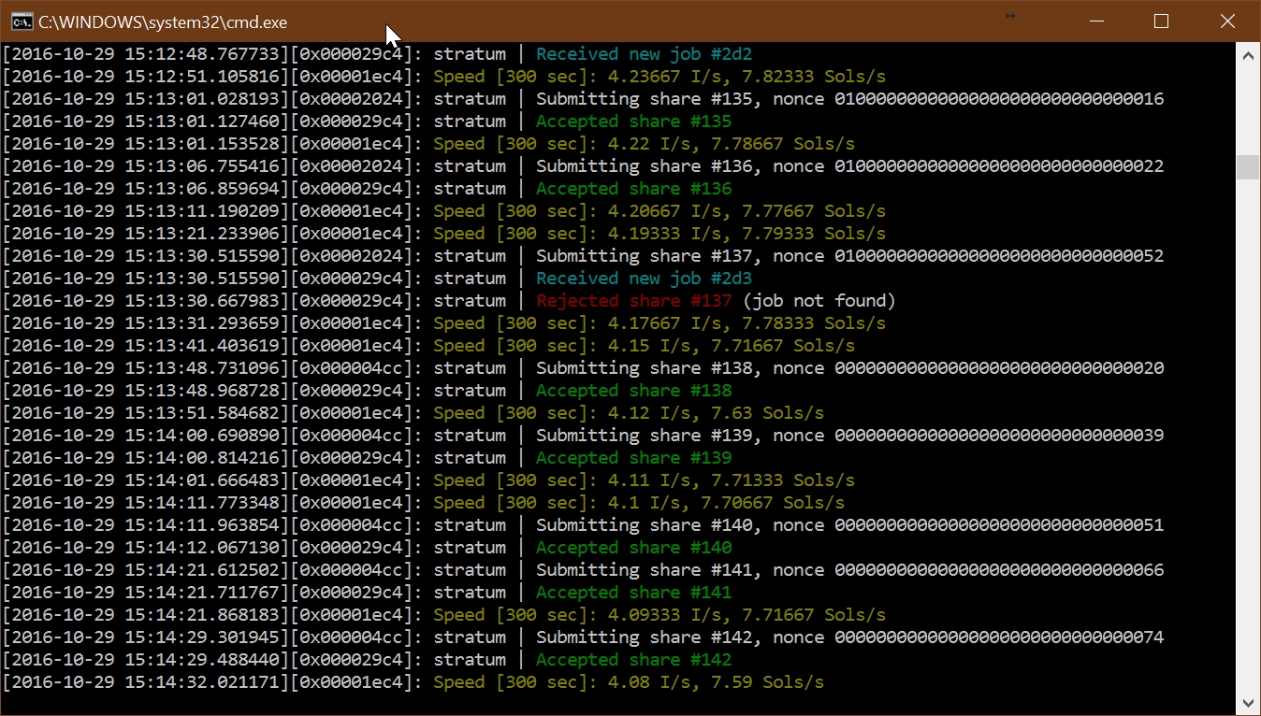
Task: Click the 'Received new job #2d3' text
Action: [x=644, y=279]
